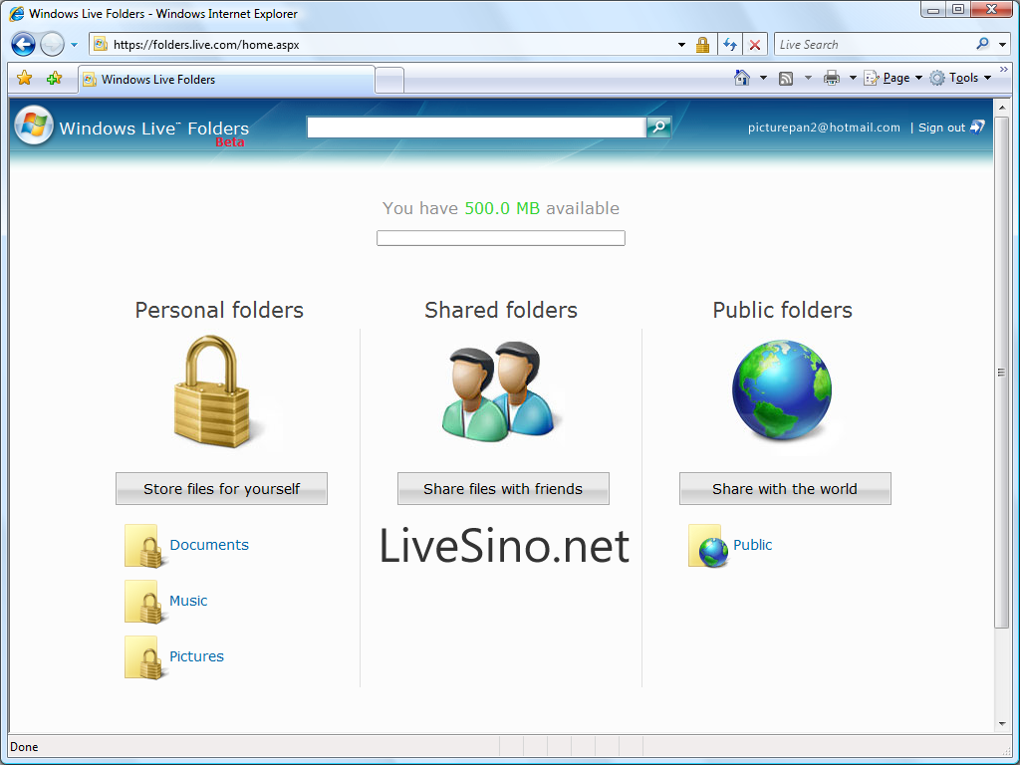
Task: Click the Store files for yourself button
Action: [x=221, y=488]
